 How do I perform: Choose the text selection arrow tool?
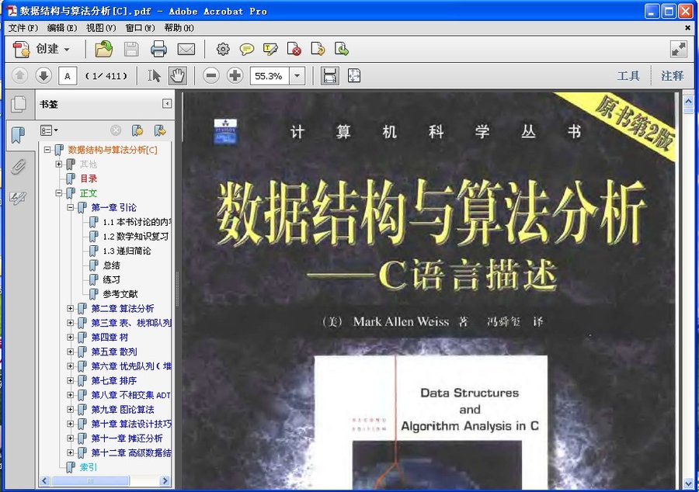(155, 75)
